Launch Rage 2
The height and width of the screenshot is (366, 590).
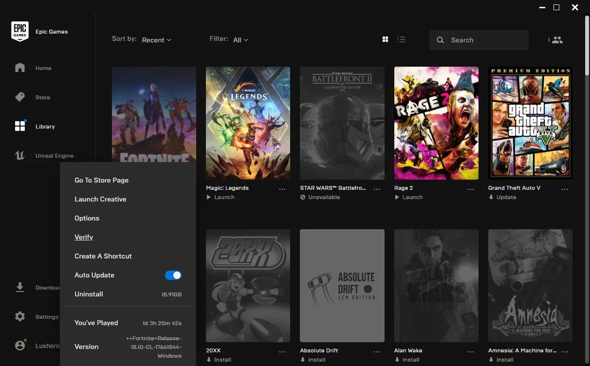(409, 197)
